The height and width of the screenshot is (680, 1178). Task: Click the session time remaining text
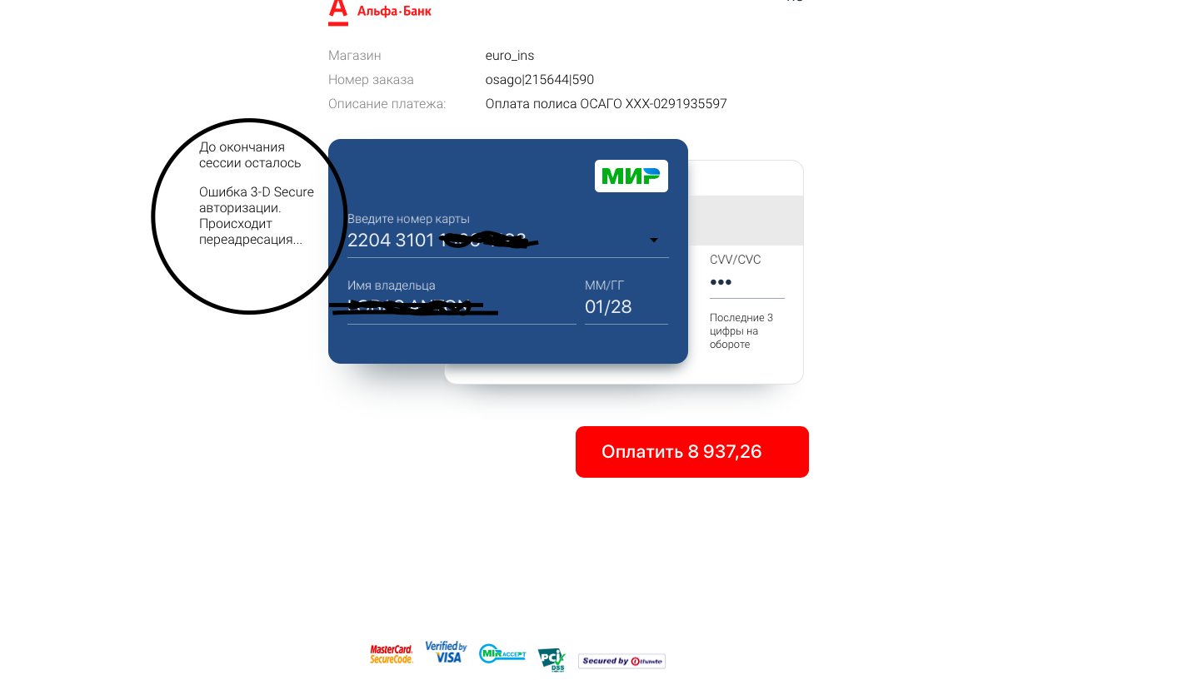[250, 155]
